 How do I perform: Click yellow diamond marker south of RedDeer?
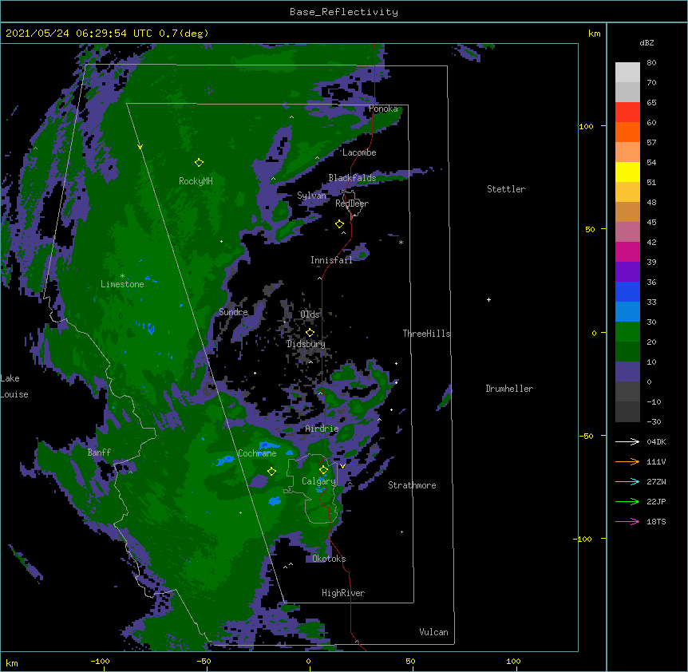[340, 224]
